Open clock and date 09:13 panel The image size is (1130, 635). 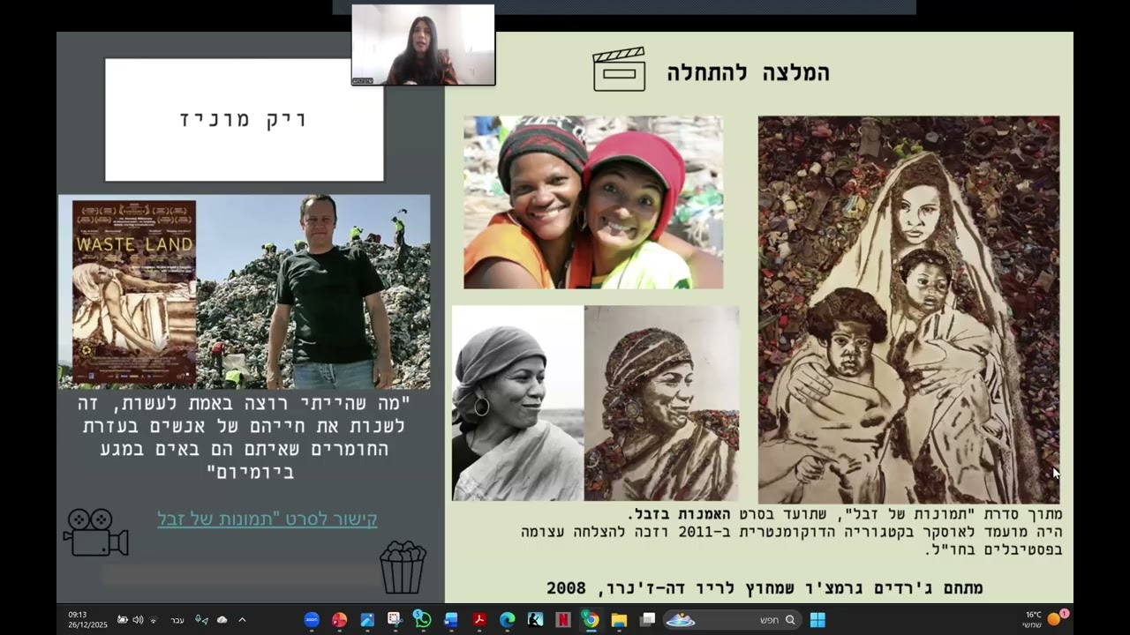click(87, 619)
